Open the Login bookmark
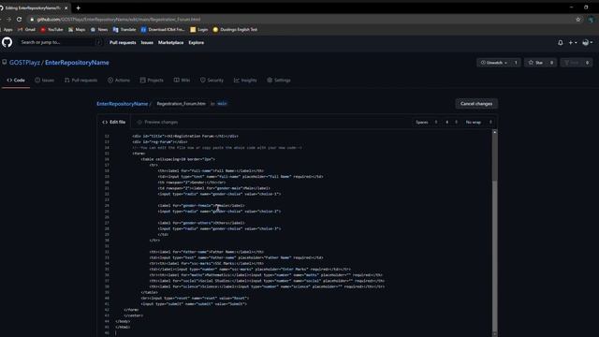 tap(199, 29)
